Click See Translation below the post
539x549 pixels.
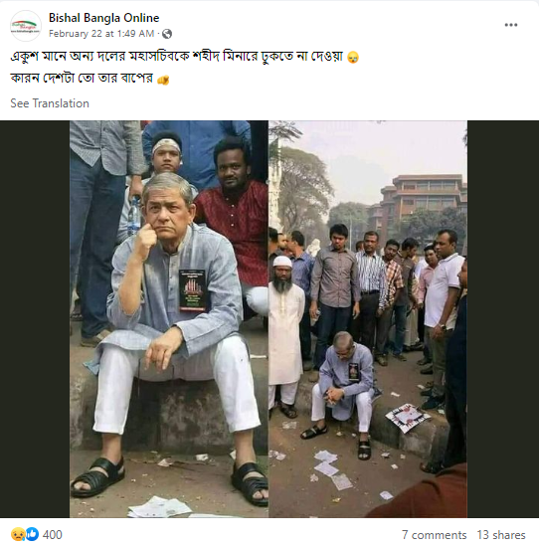[50, 103]
